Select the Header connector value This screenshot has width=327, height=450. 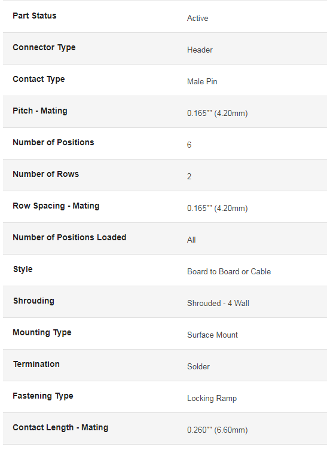[x=200, y=50]
